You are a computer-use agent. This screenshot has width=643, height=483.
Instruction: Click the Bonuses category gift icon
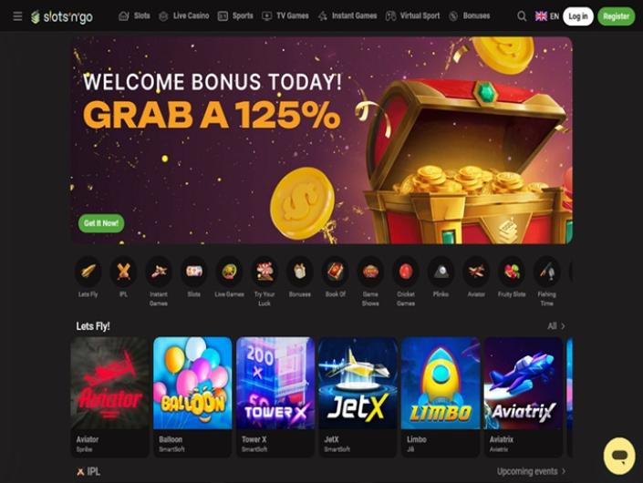pyautogui.click(x=300, y=271)
